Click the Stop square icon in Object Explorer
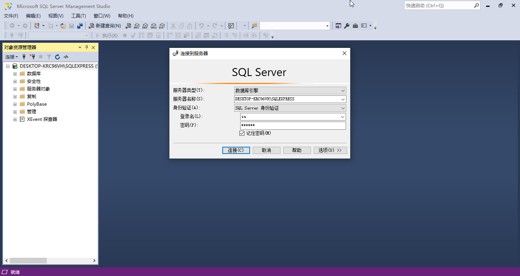This screenshot has height=276, width=520. pos(41,57)
